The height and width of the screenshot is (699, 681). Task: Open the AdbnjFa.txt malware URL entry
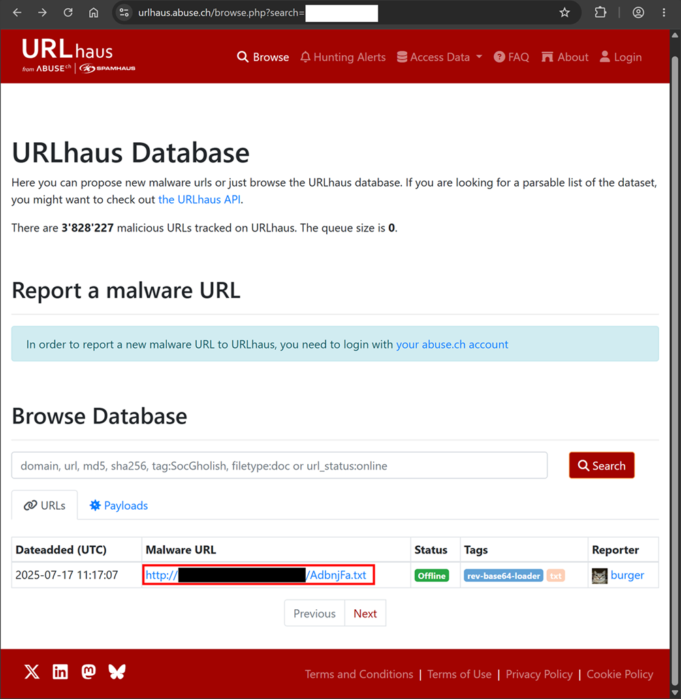(x=256, y=575)
